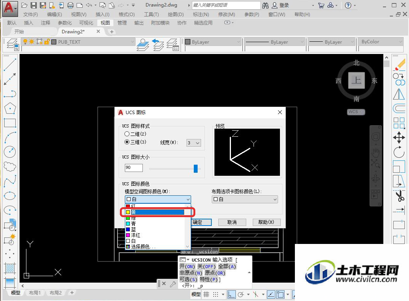This screenshot has width=409, height=301.
Task: Open the ByColor plot style dropdown
Action: tap(381, 42)
